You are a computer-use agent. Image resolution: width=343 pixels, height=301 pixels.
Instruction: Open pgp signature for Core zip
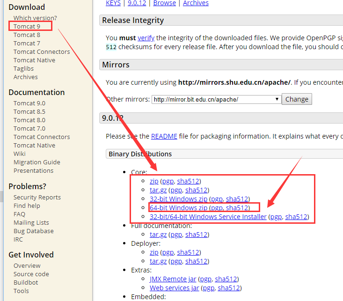click(x=168, y=181)
